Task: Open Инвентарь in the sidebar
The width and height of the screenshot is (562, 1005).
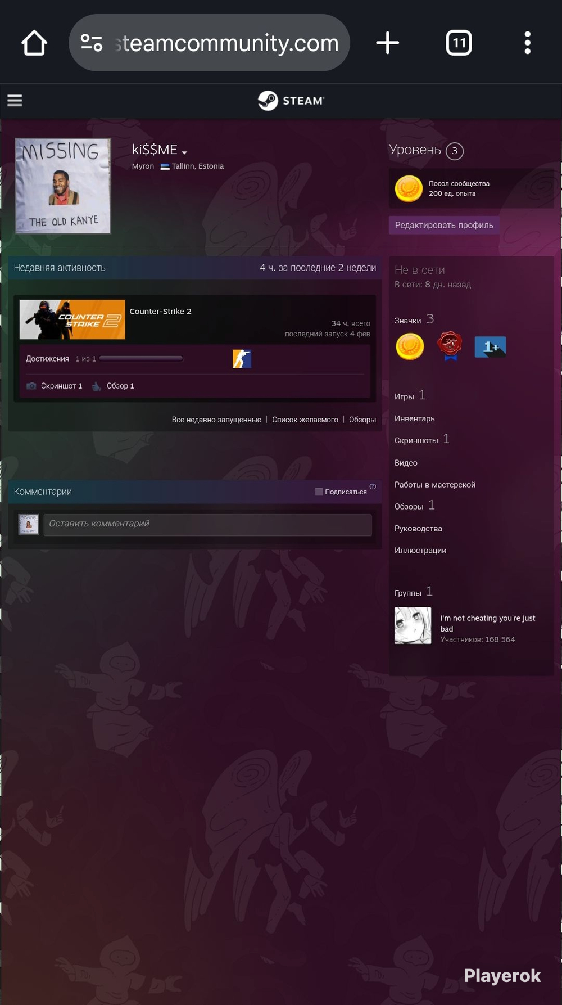Action: [414, 418]
